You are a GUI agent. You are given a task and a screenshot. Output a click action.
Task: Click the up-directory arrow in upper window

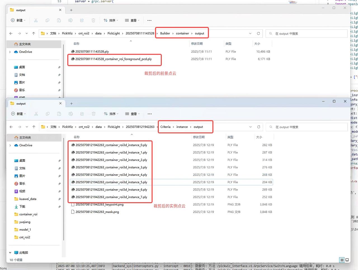pyautogui.click(x=34, y=34)
